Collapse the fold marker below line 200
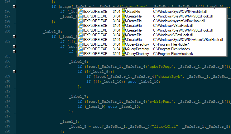Viewport: 231px width, 134px height. (14, 37)
